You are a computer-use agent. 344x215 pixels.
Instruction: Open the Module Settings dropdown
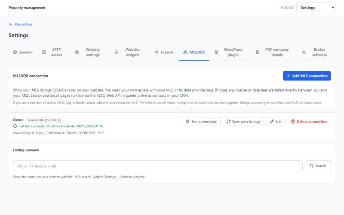316,7
